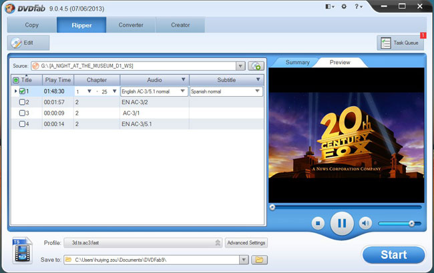434x273 pixels.
Task: Click the folder icon in Save to field
Action: [x=68, y=260]
